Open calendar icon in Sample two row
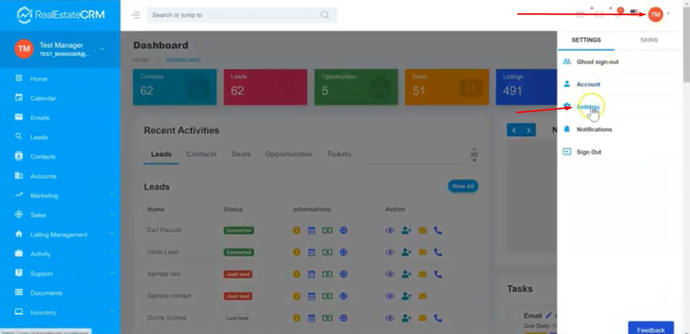This screenshot has width=690, height=334. point(311,274)
